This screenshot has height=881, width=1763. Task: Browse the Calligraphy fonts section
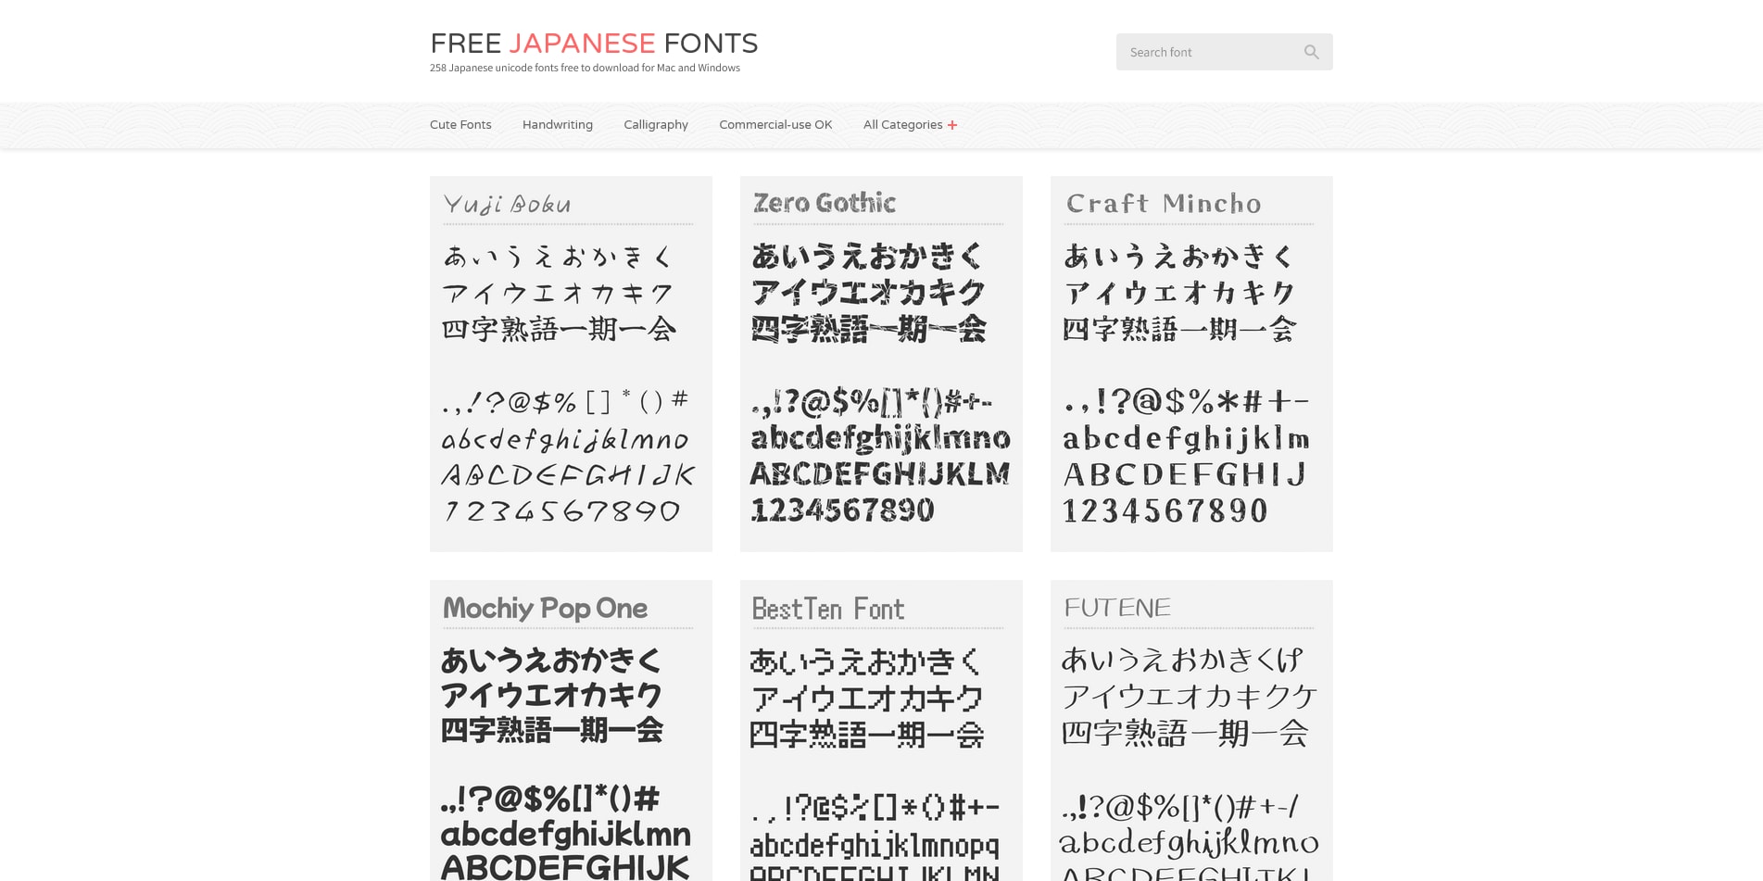(656, 124)
